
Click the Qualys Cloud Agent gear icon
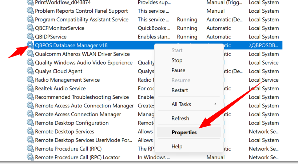pyautogui.click(x=30, y=71)
